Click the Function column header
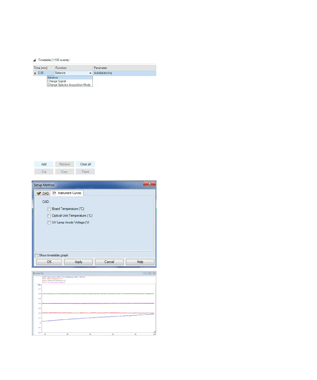 pos(74,68)
